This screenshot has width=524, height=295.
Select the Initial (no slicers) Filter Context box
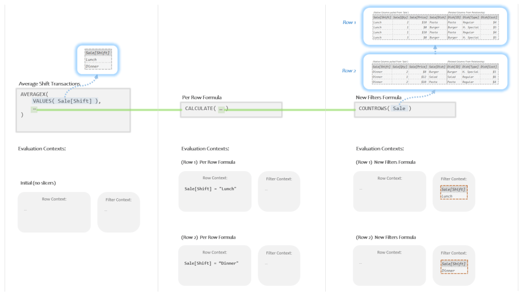point(118,212)
